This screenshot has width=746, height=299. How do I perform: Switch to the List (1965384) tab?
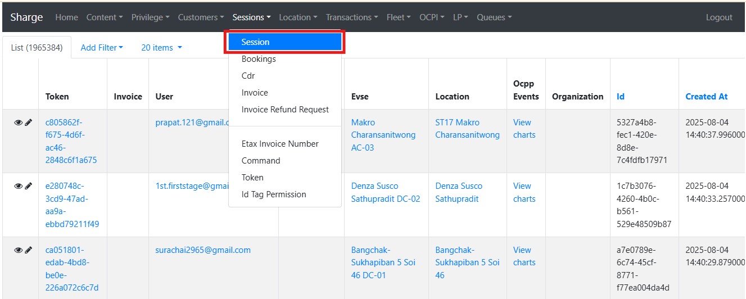tap(37, 48)
